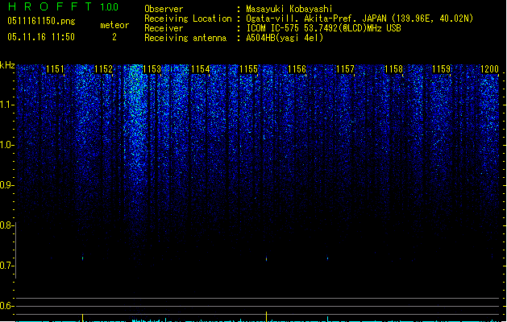The height and width of the screenshot is (322, 507).
Task: Click the bright noise burst at 1153
Action: click(135, 122)
